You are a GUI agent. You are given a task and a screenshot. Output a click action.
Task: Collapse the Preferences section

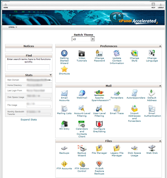tap(160, 46)
